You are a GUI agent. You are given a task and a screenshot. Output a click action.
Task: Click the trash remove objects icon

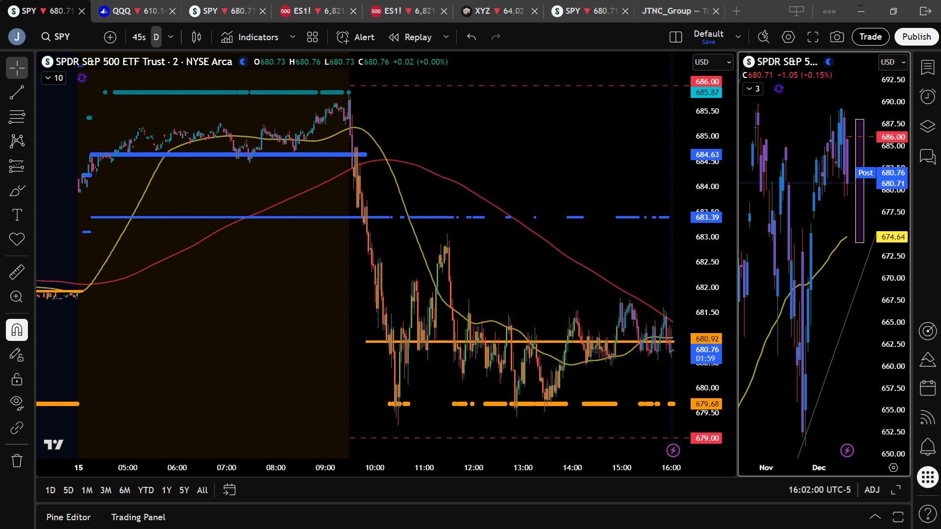[x=17, y=460]
